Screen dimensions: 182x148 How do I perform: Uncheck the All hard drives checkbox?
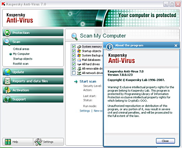tap(74, 64)
